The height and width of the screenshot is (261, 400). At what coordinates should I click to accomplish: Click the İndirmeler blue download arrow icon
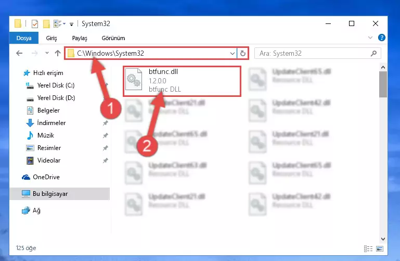(x=30, y=123)
